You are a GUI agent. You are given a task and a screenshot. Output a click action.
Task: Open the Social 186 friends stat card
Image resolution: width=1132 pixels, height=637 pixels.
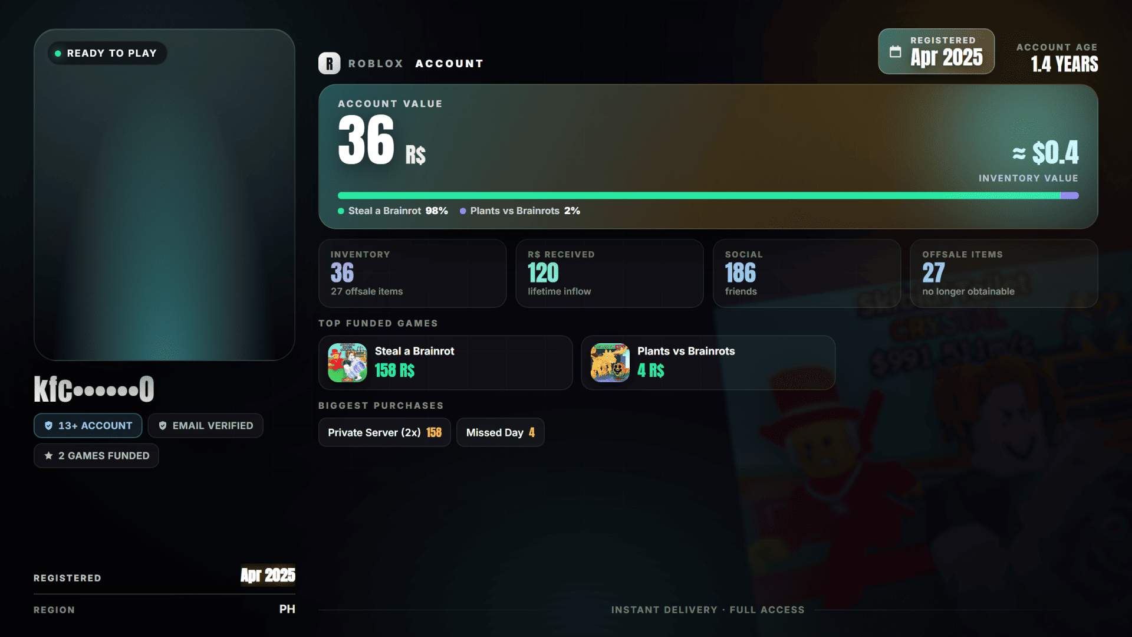point(807,273)
